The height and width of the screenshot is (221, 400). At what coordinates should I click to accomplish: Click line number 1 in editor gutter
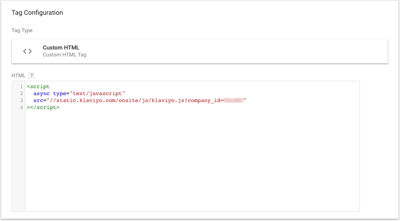pyautogui.click(x=21, y=87)
